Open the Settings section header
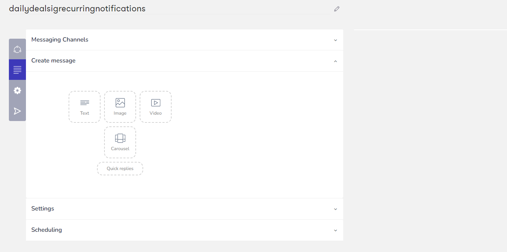507x252 pixels. click(x=43, y=209)
